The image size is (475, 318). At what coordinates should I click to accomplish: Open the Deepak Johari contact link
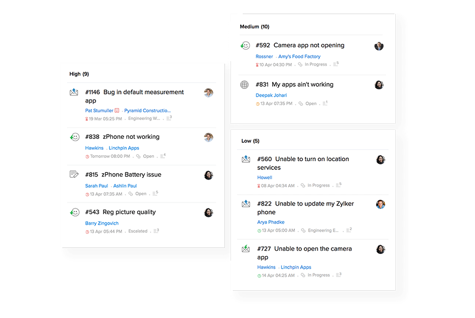coord(271,96)
